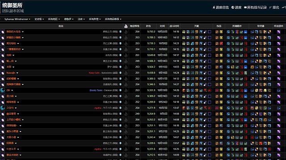Viewport: 286px width, 160px height.
Task: Click the first trinket icon in the Zih row
Action: click(x=217, y=90)
